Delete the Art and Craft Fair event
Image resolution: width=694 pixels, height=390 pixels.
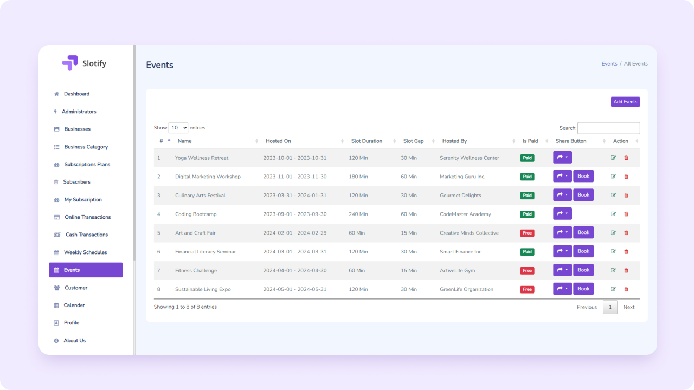[x=626, y=233]
